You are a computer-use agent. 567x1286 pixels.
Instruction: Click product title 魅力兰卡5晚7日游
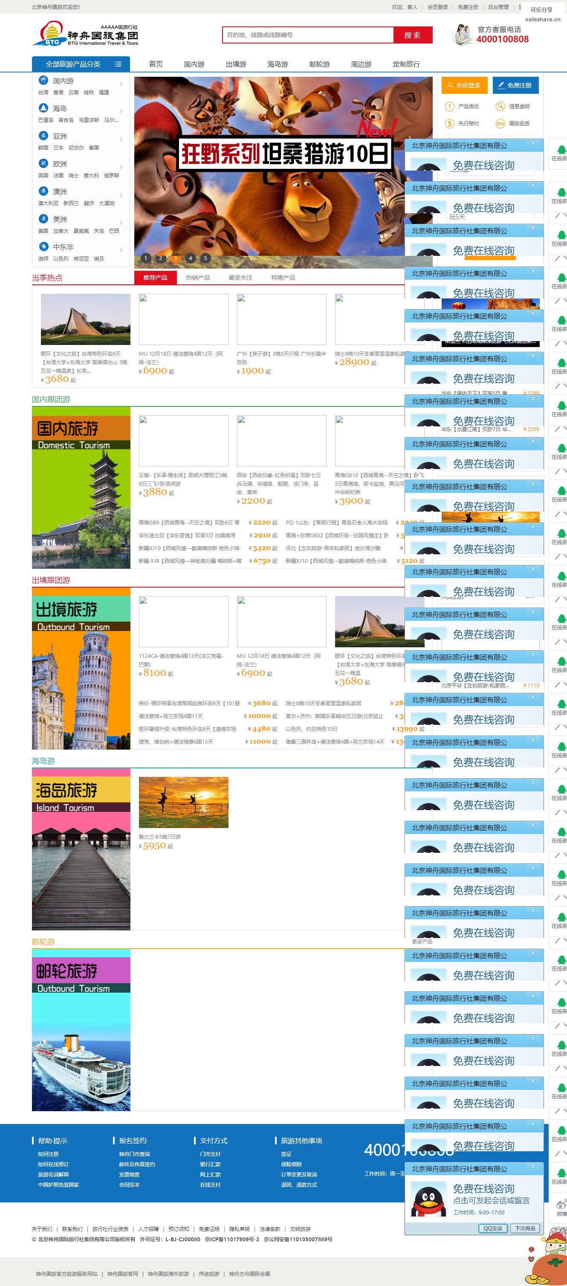(160, 837)
